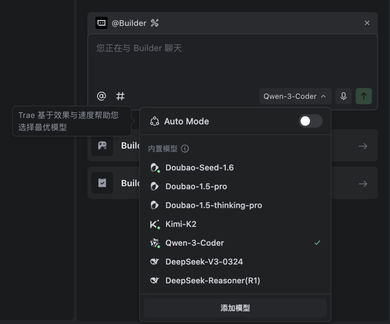Click the Kimi-K2 logo icon
This screenshot has width=390, height=324.
click(x=155, y=224)
